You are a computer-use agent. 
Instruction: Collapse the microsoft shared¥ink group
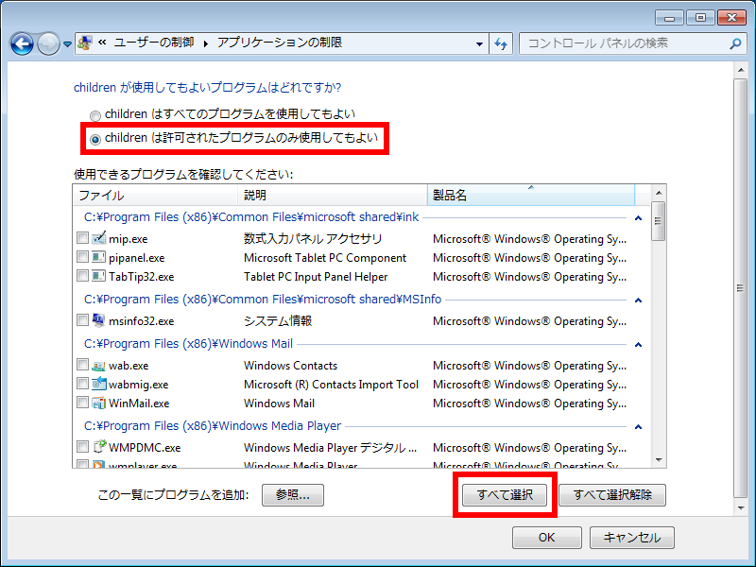click(639, 218)
